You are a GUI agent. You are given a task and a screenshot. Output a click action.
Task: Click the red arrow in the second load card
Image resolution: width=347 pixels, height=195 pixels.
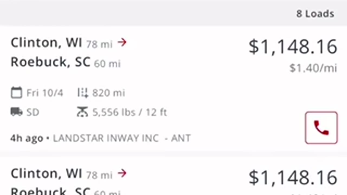(x=122, y=173)
